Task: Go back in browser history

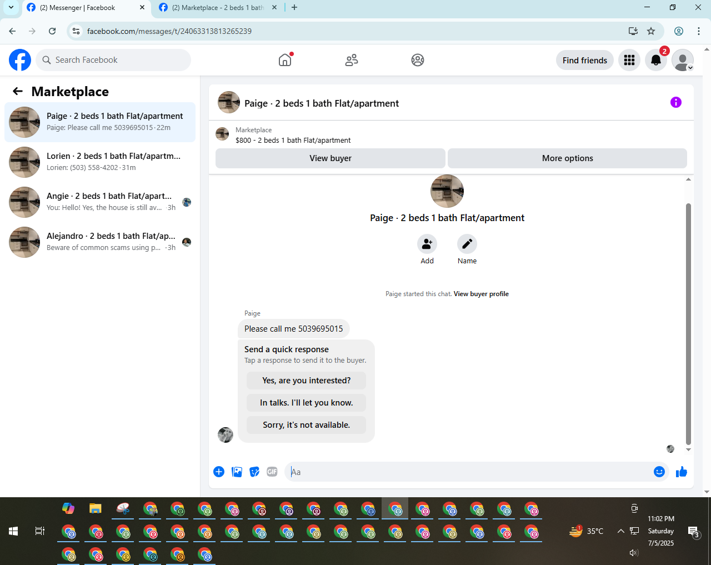Action: pyautogui.click(x=12, y=31)
